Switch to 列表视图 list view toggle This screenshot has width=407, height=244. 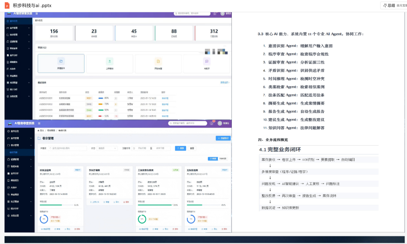222,159
